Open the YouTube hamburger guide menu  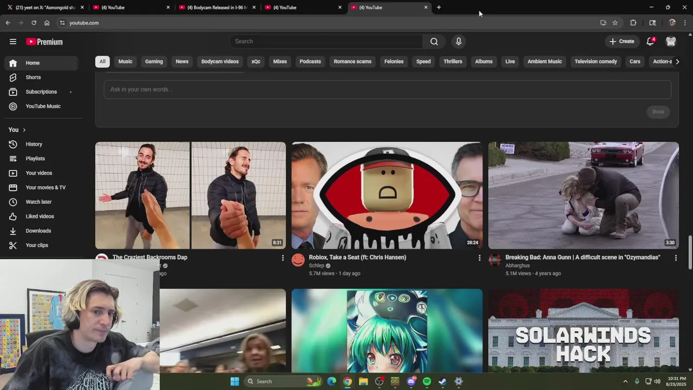[13, 42]
